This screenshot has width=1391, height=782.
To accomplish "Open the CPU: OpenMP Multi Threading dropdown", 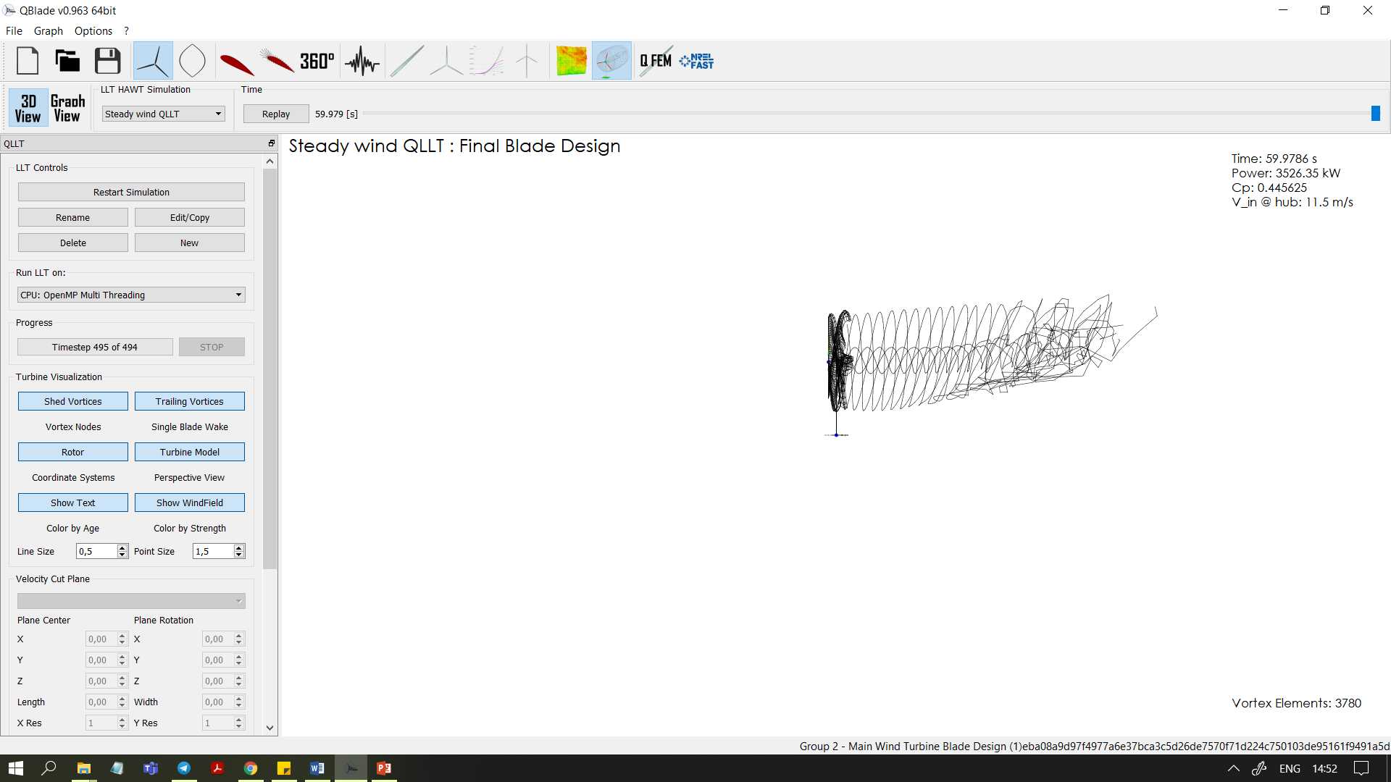I will (131, 295).
